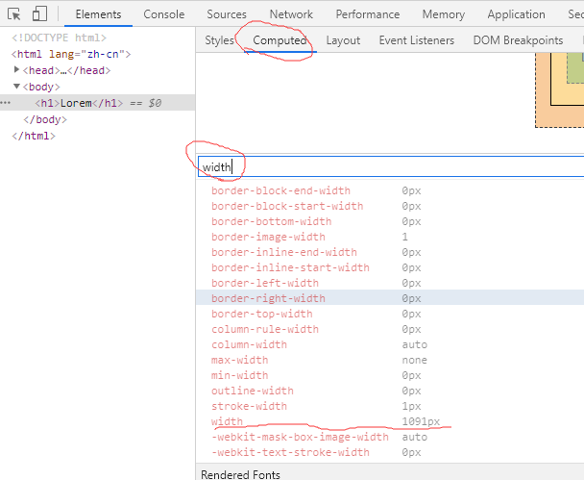Open the Sources tab

[x=227, y=14]
